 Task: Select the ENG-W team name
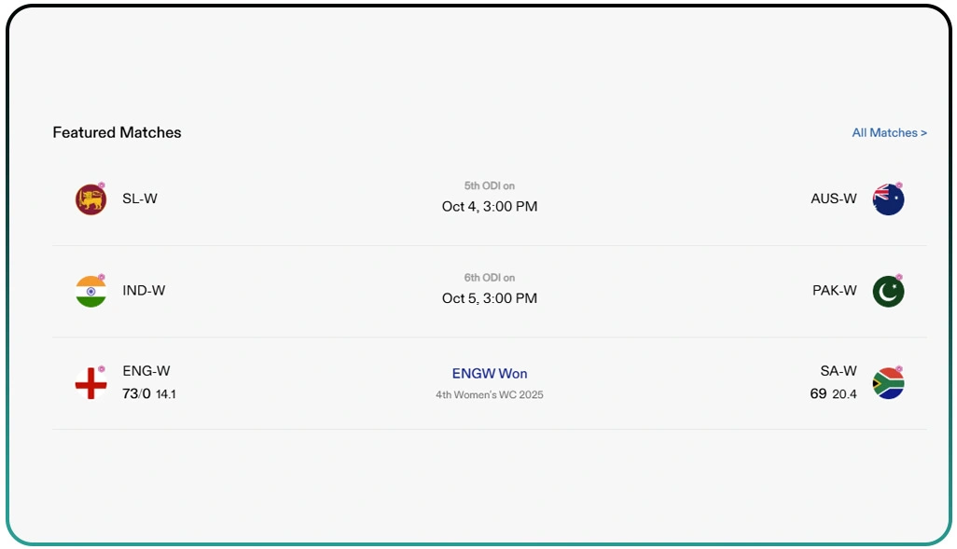pos(146,371)
